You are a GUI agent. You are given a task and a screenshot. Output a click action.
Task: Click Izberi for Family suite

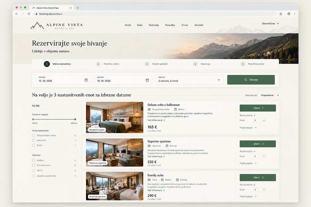point(258,178)
